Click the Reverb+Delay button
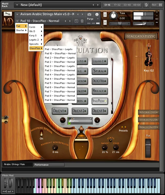The image size is (165, 195). click(x=149, y=112)
